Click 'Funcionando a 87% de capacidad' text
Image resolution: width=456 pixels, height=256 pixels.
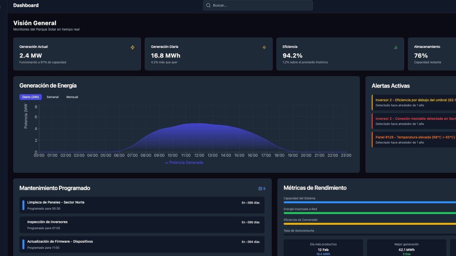pyautogui.click(x=43, y=62)
